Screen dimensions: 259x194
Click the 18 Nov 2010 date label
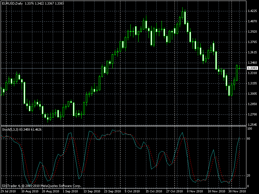coord(216,191)
